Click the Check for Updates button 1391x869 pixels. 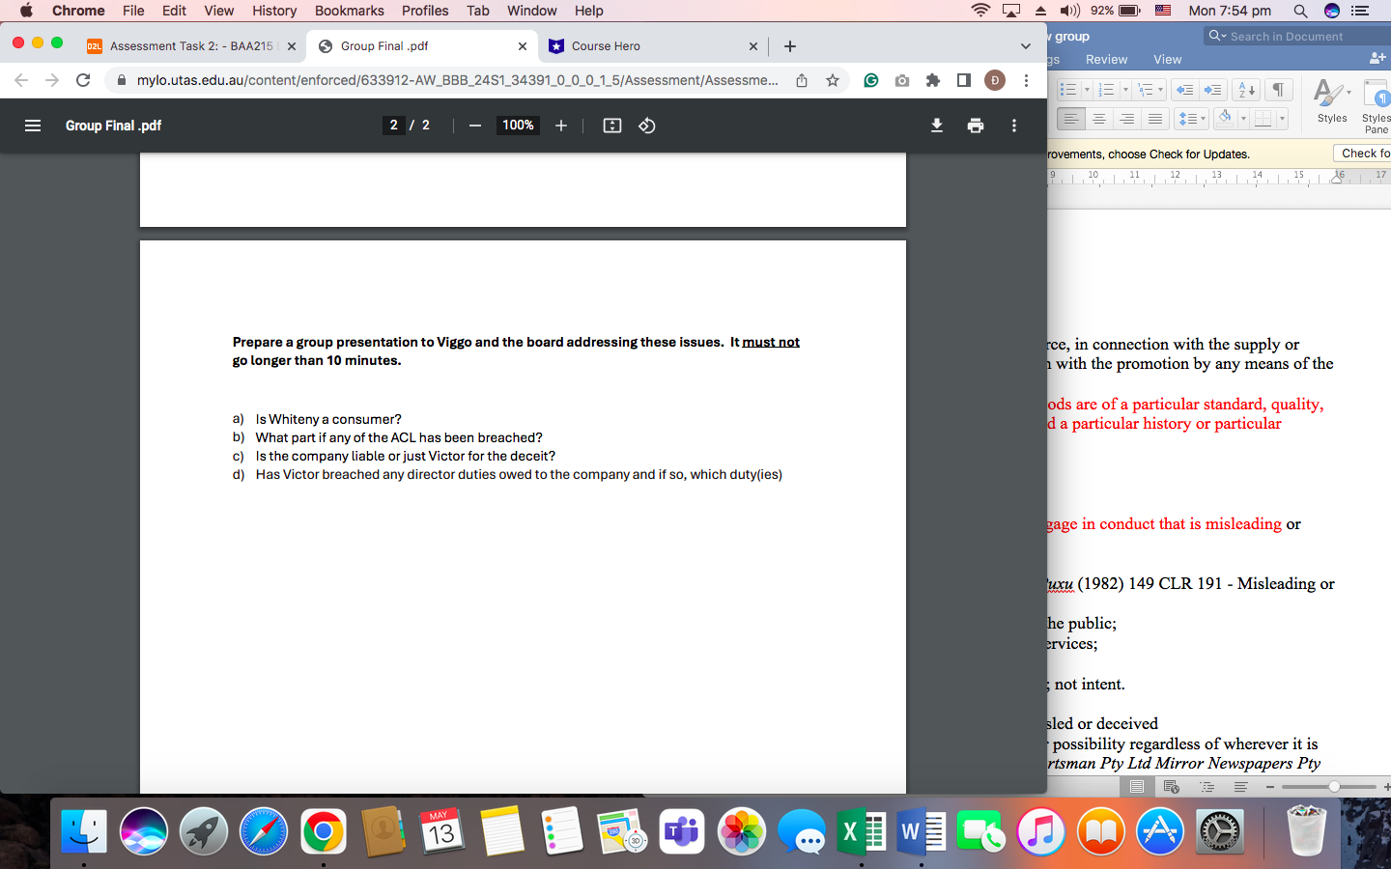point(1366,153)
